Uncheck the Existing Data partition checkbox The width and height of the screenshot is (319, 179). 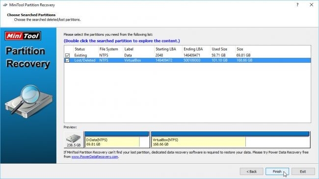click(x=68, y=55)
